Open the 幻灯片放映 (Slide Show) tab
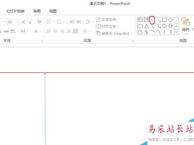 [x=16, y=11]
